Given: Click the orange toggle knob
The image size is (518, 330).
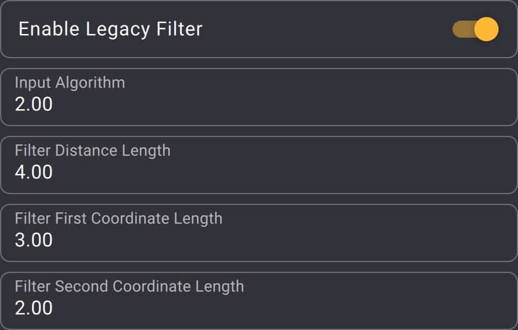Looking at the screenshot, I should 486,29.
